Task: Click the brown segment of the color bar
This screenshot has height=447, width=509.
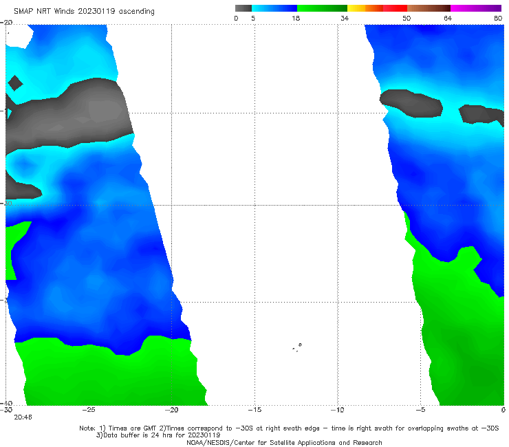Action: coord(429,8)
